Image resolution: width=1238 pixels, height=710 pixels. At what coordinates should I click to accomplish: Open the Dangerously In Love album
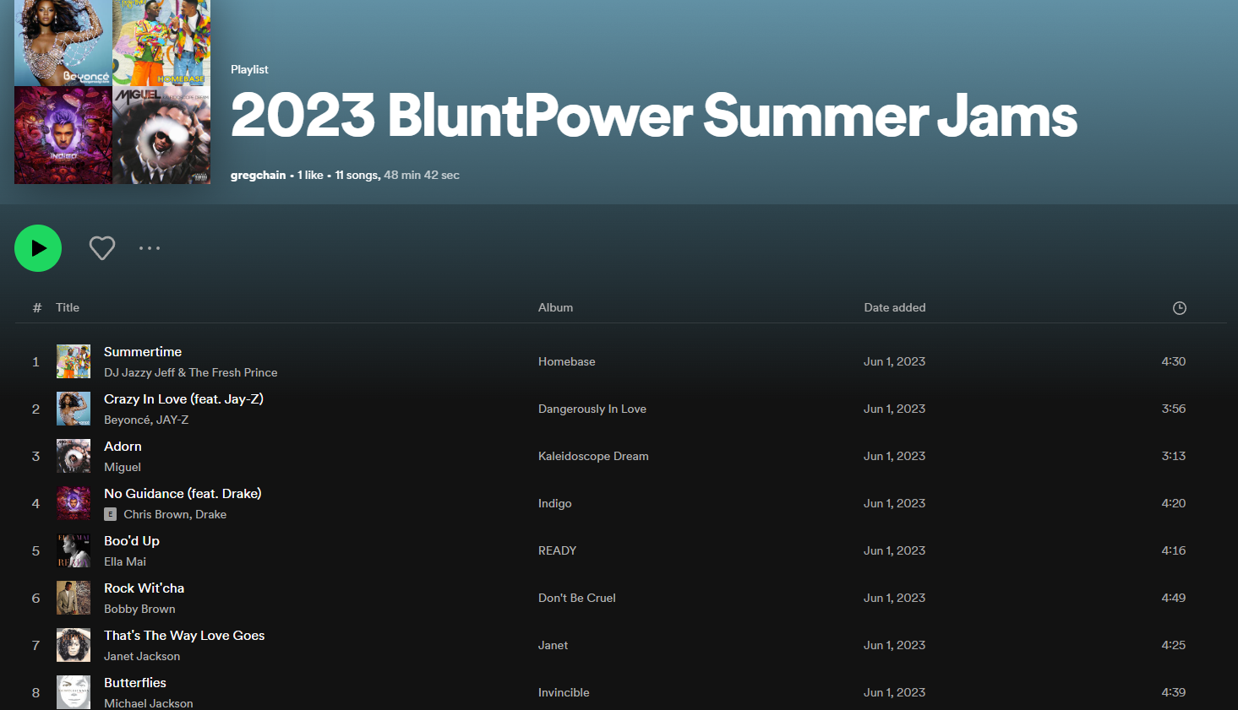[592, 409]
